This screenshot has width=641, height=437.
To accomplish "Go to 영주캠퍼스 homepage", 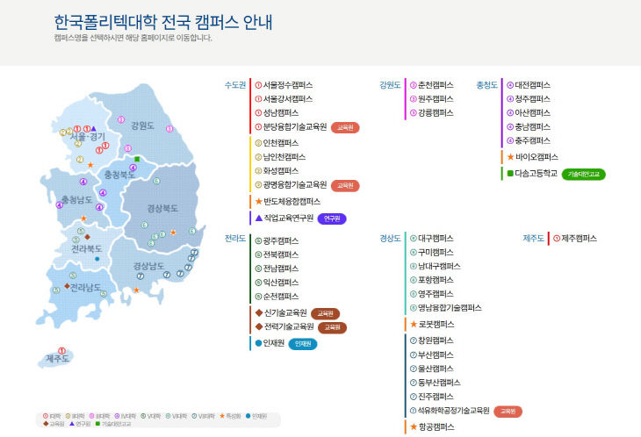I will pos(436,294).
